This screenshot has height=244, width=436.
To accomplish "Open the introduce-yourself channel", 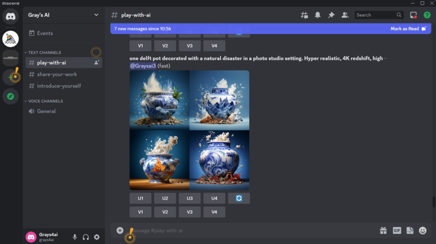I will 59,86.
